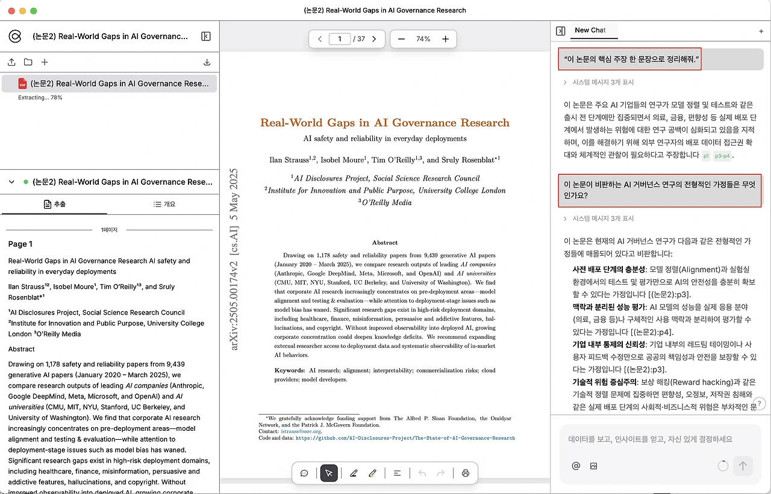This screenshot has height=494, width=771.
Task: Click the p1 citation badge
Action: [x=706, y=156]
